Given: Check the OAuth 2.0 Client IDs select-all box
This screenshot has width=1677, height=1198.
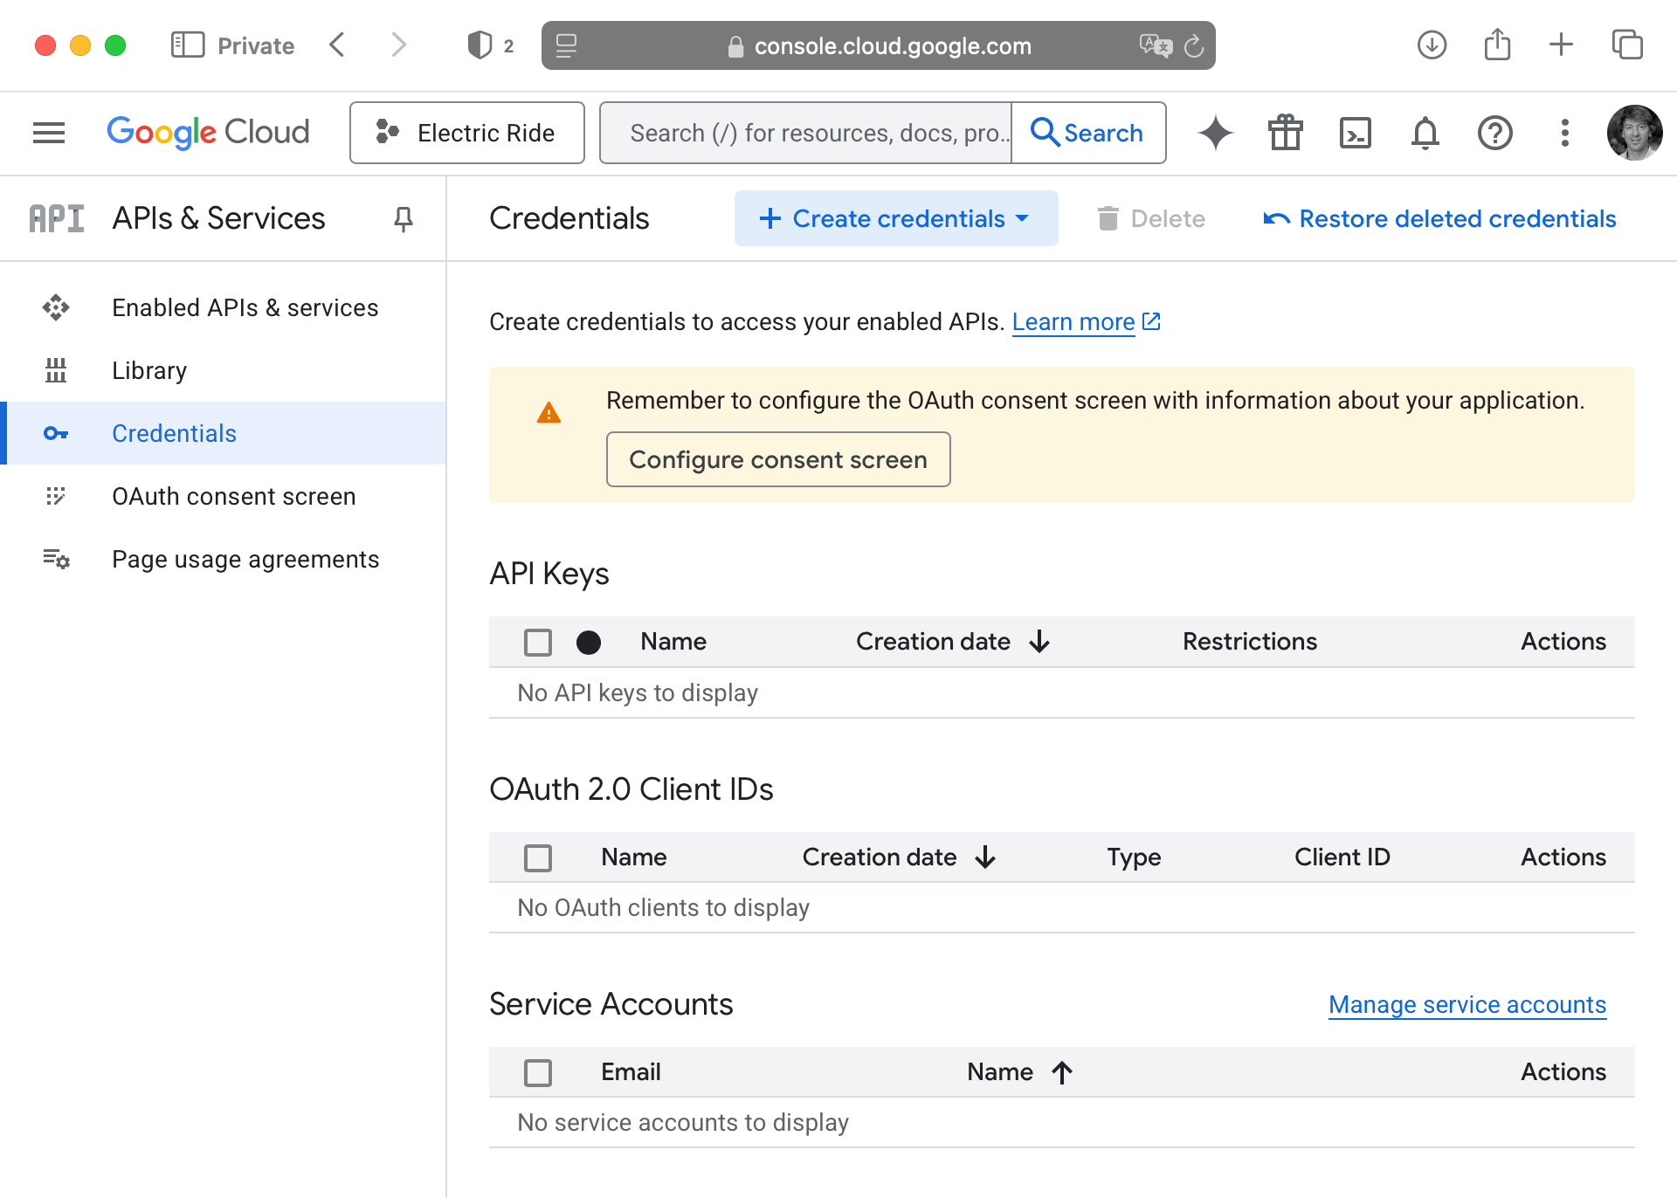Looking at the screenshot, I should (x=538, y=857).
